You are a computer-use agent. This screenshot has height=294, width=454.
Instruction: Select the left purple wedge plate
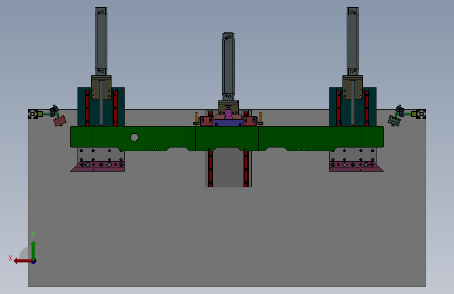(x=98, y=166)
